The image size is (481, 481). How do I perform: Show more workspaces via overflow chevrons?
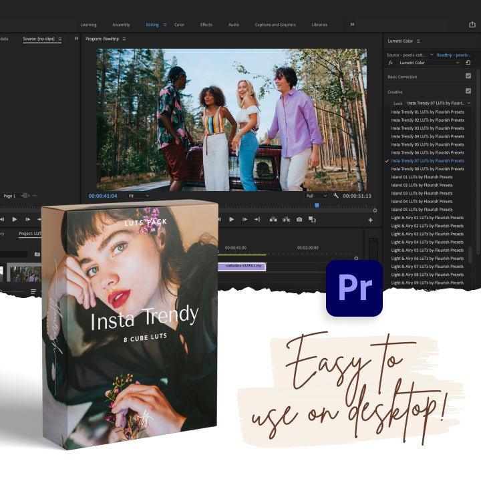pyautogui.click(x=352, y=25)
